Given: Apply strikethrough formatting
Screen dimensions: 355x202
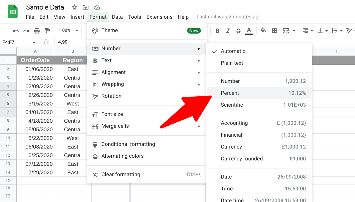Looking at the screenshot, I should point(238,30).
